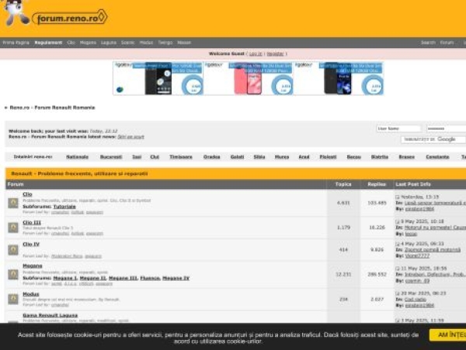Image resolution: width=466 pixels, height=350 pixels.
Task: Click the forum status icon beside Megane
Action: (13, 275)
